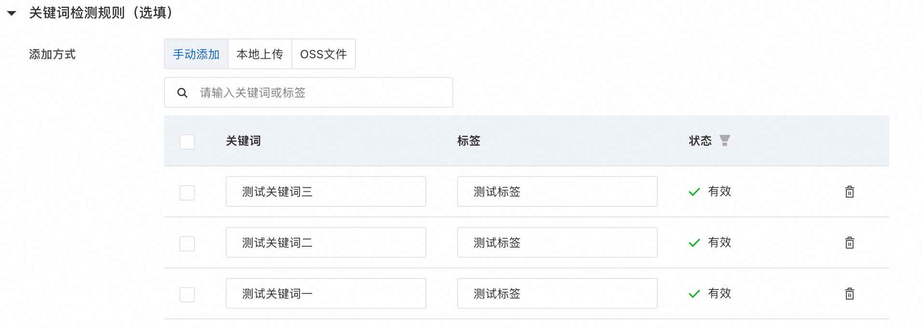The height and width of the screenshot is (328, 923).
Task: Click green checkmark beside 测试关键词一 status
Action: coord(694,294)
